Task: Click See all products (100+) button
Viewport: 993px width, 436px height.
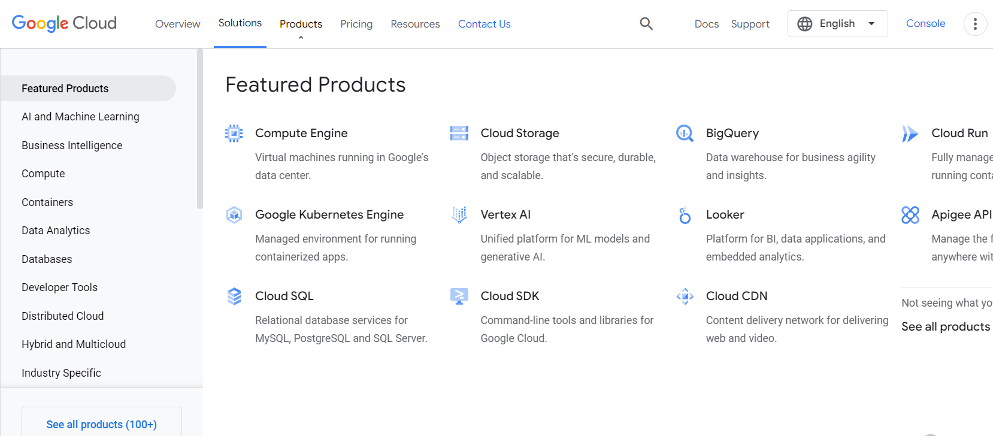Action: [x=102, y=424]
